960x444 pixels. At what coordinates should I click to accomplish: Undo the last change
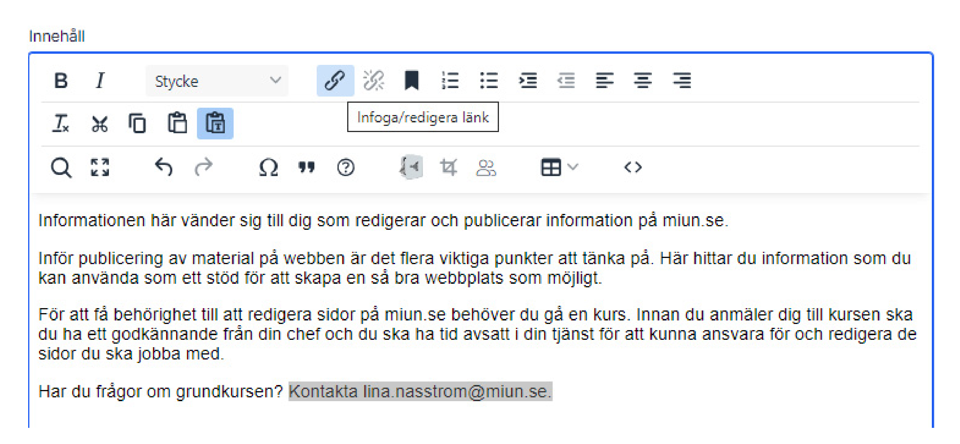[x=163, y=167]
